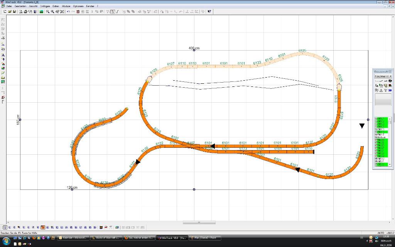
Task: Open the Ansicht menu
Action: [x=33, y=6]
